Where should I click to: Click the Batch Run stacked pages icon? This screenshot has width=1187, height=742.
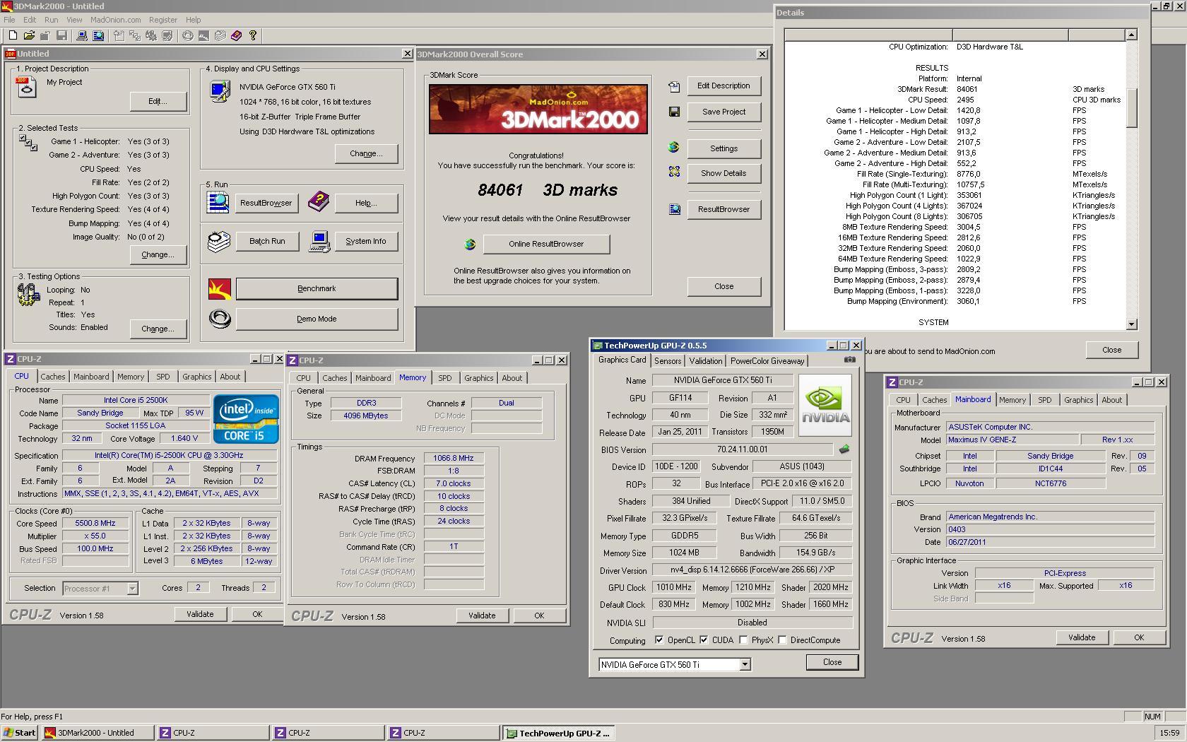(x=218, y=241)
